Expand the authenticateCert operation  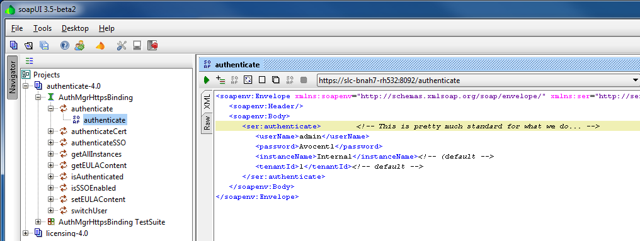point(50,132)
